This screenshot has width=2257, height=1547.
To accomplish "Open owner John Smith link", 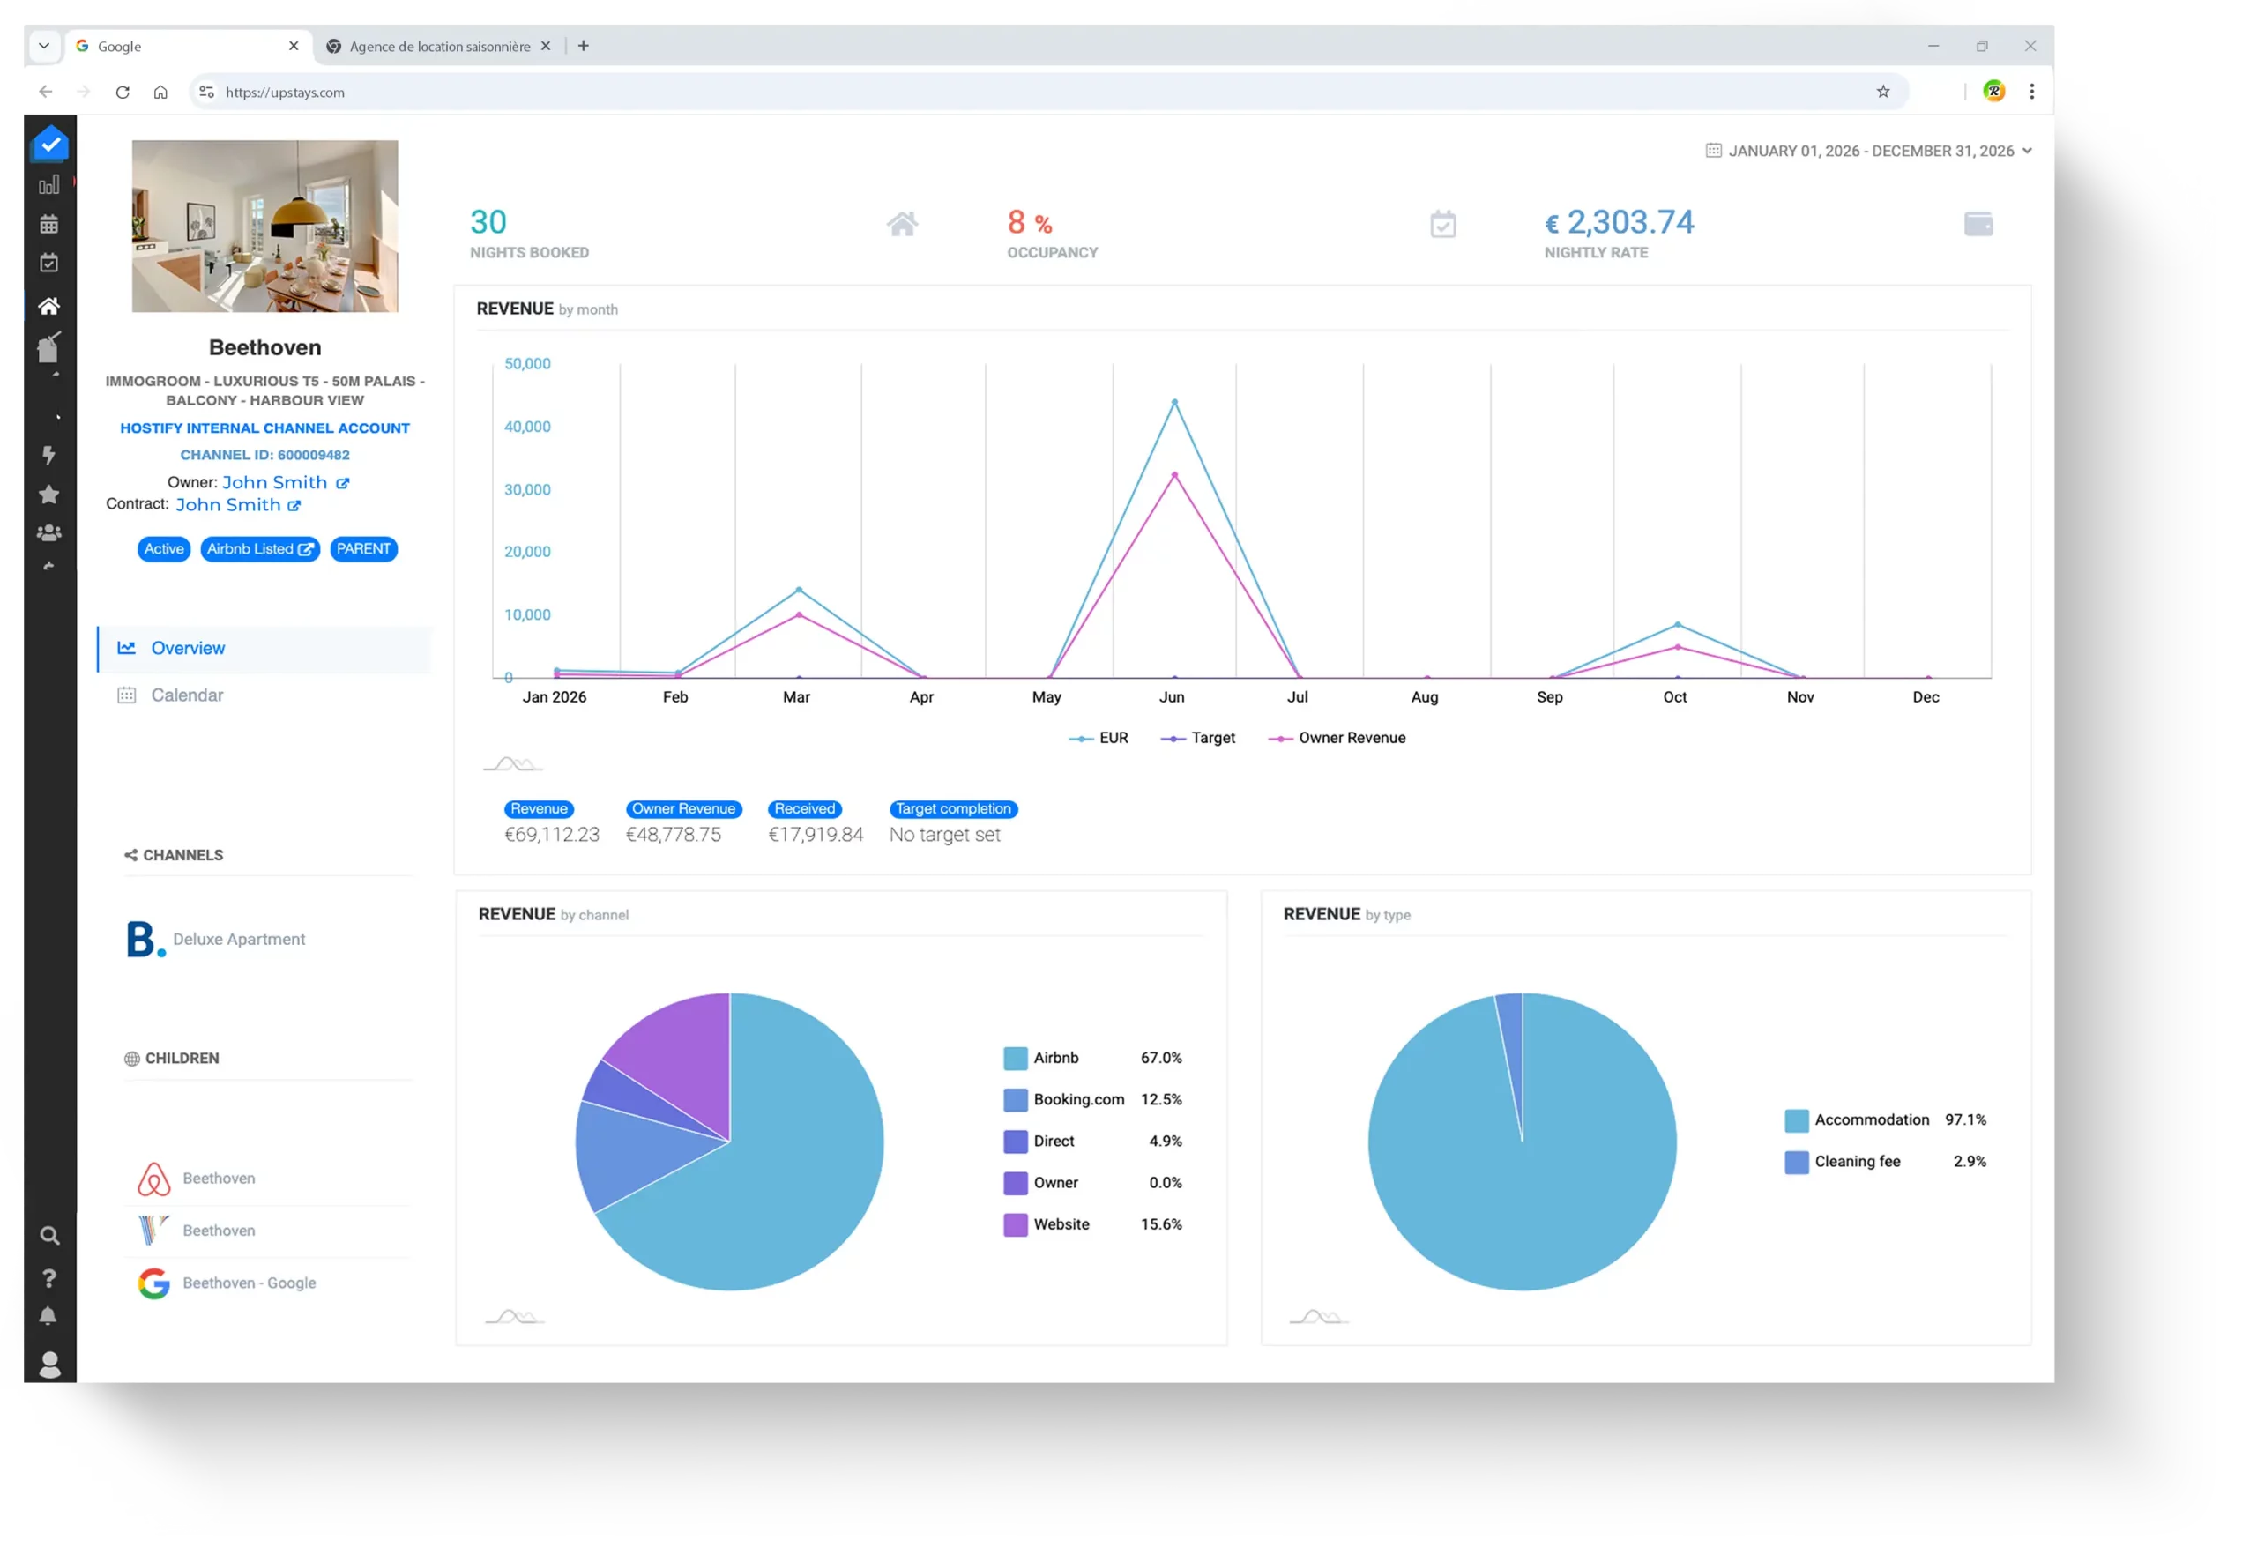I will pos(275,483).
